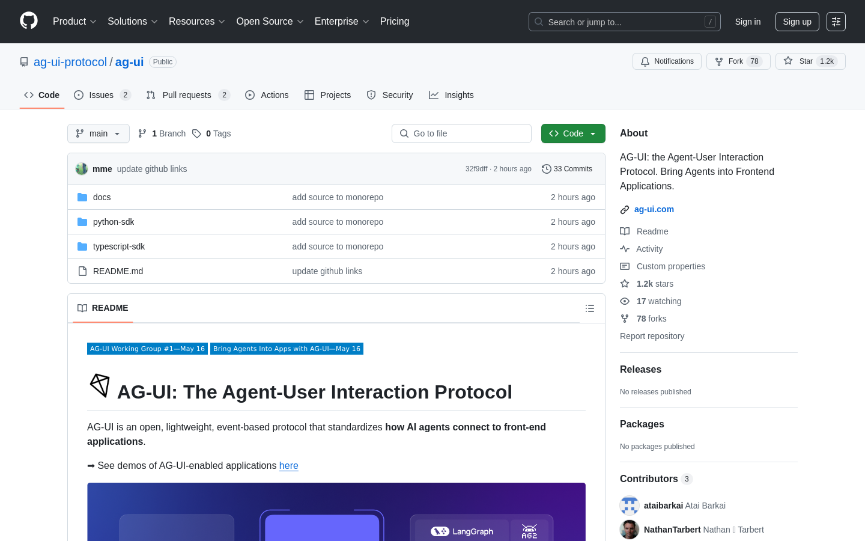Image resolution: width=865 pixels, height=541 pixels.
Task: Open the Issues tab
Action: tap(102, 95)
